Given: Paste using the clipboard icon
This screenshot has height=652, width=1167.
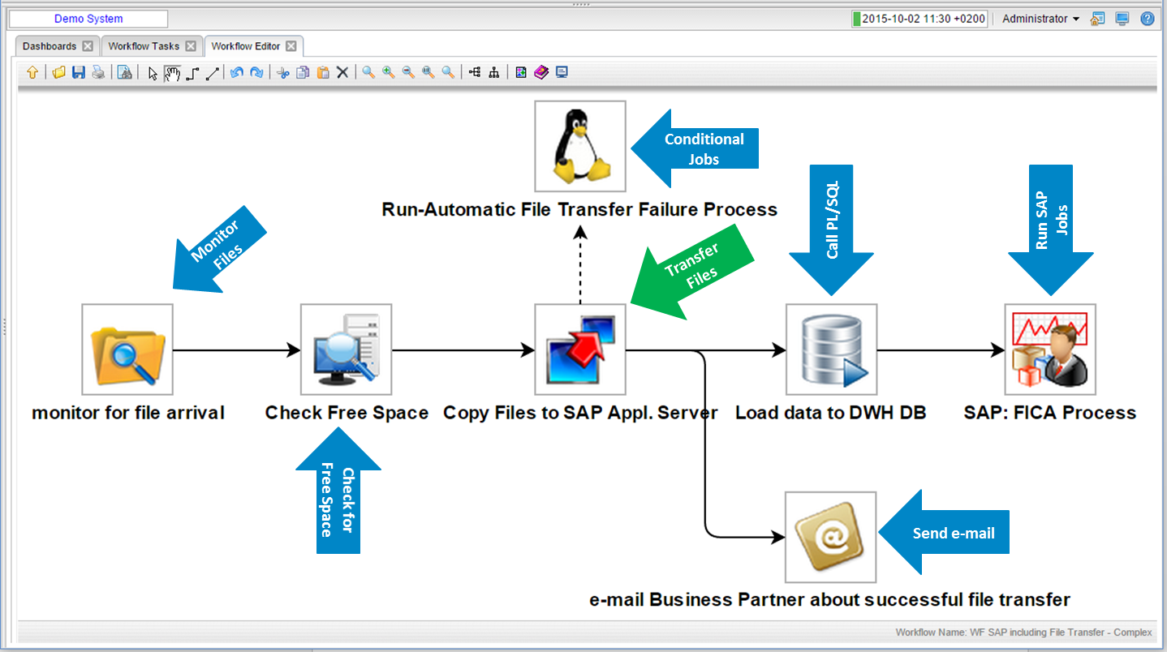Looking at the screenshot, I should (x=323, y=73).
